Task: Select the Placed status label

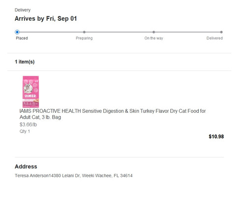Action: pos(22,38)
